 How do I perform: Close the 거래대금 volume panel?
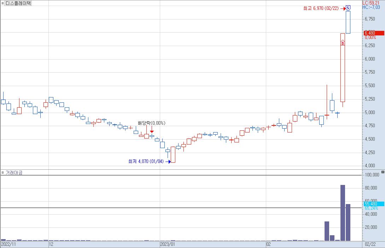point(383,172)
